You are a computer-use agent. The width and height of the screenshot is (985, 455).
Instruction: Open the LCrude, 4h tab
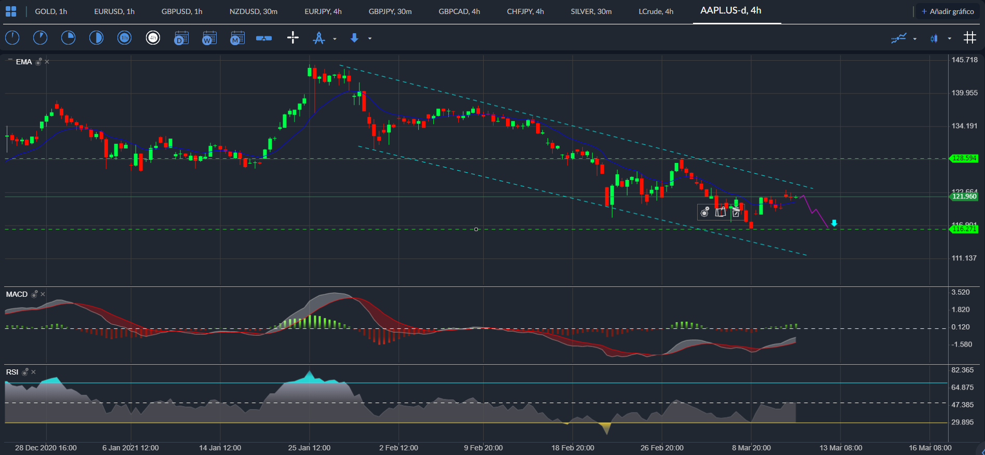(656, 11)
